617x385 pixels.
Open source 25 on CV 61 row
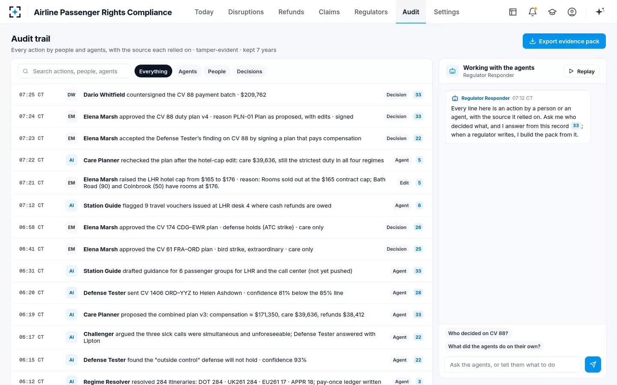pos(418,249)
